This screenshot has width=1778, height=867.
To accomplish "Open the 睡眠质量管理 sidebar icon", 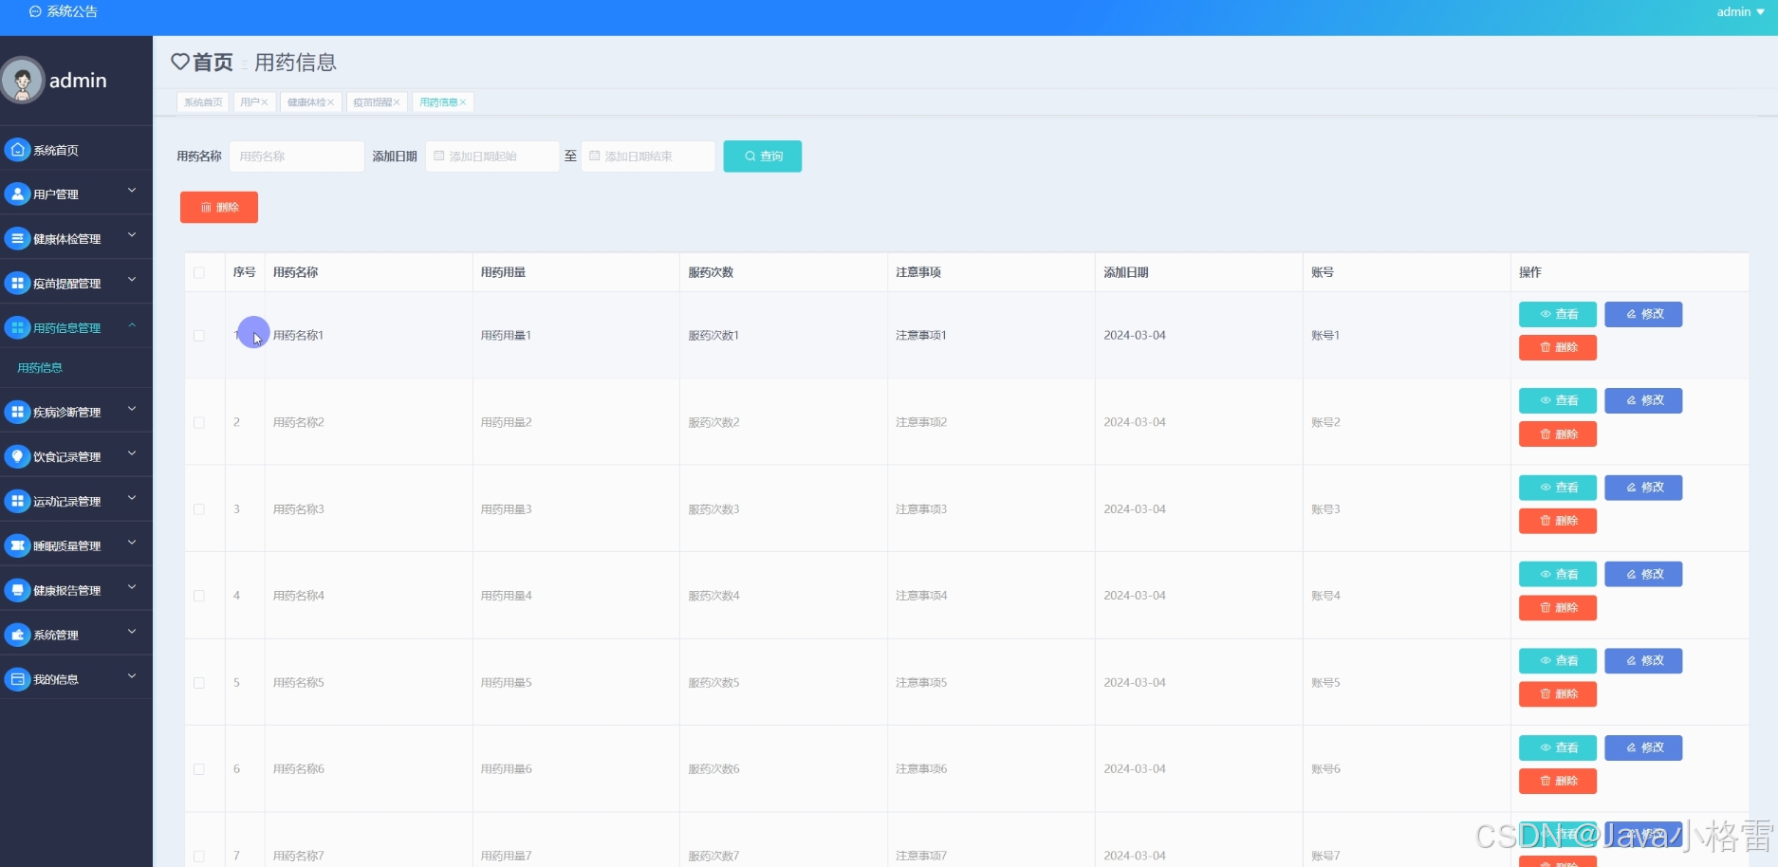I will (16, 544).
